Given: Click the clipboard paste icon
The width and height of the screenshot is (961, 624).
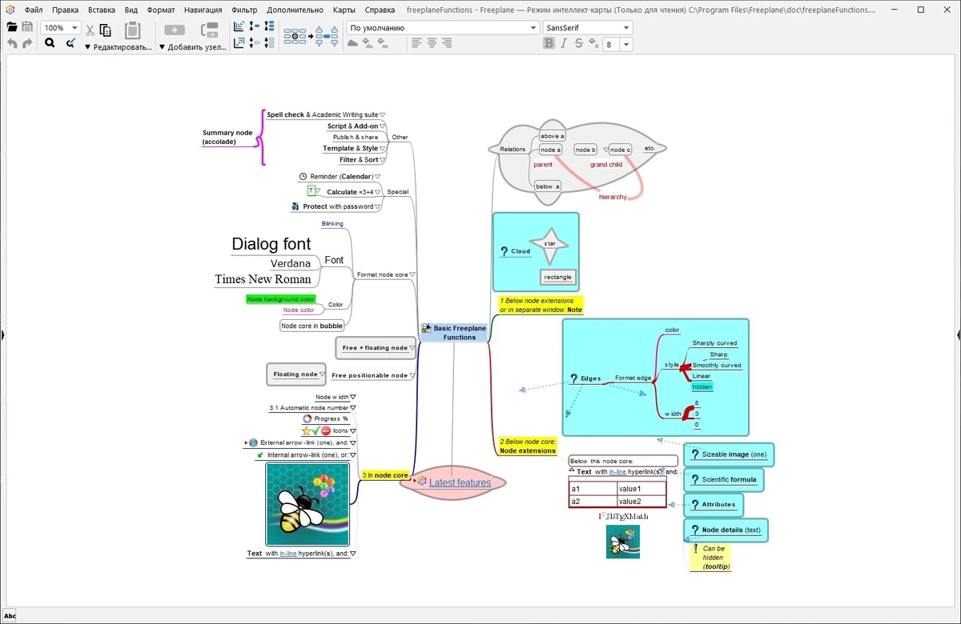Looking at the screenshot, I should pyautogui.click(x=132, y=30).
